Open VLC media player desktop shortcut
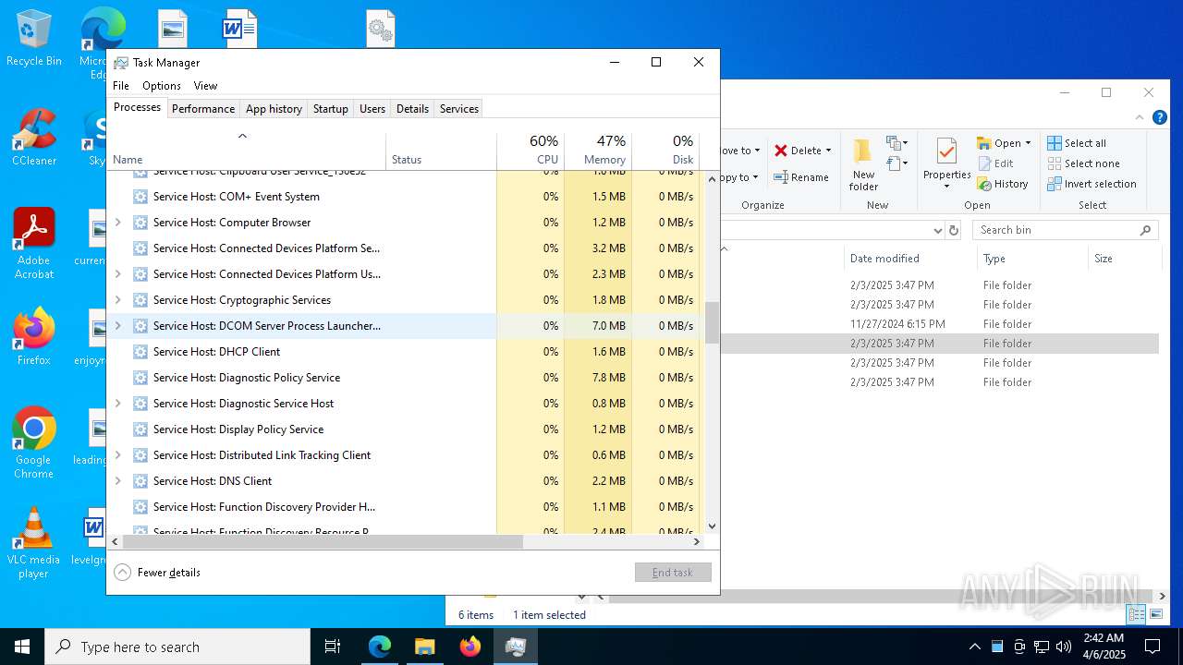1183x665 pixels. 33,543
